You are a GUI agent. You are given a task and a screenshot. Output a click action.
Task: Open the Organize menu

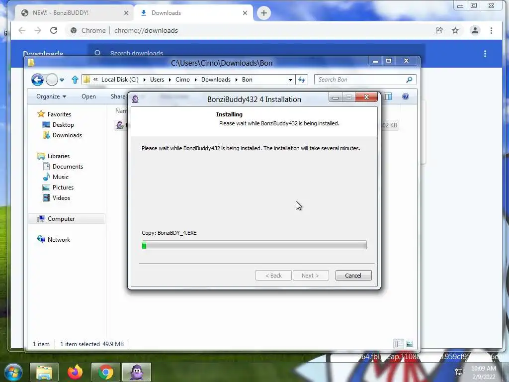click(51, 96)
